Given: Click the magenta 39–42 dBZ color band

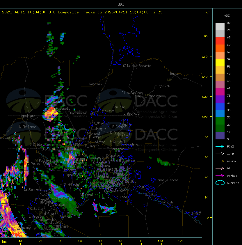Looking at the screenshot, I should (x=220, y=92).
